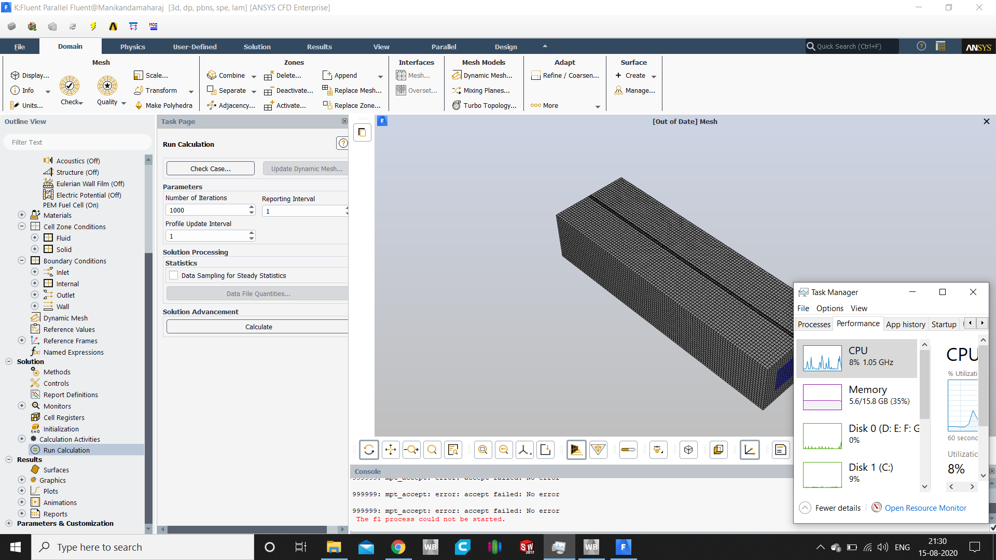Select Memory in Task Manager
Image resolution: width=996 pixels, height=560 pixels.
point(857,397)
